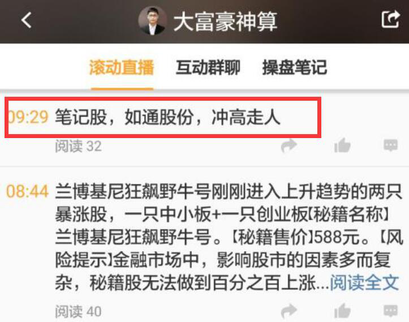Switch to 操盘笔记 tab
The image size is (409, 322).
(295, 67)
